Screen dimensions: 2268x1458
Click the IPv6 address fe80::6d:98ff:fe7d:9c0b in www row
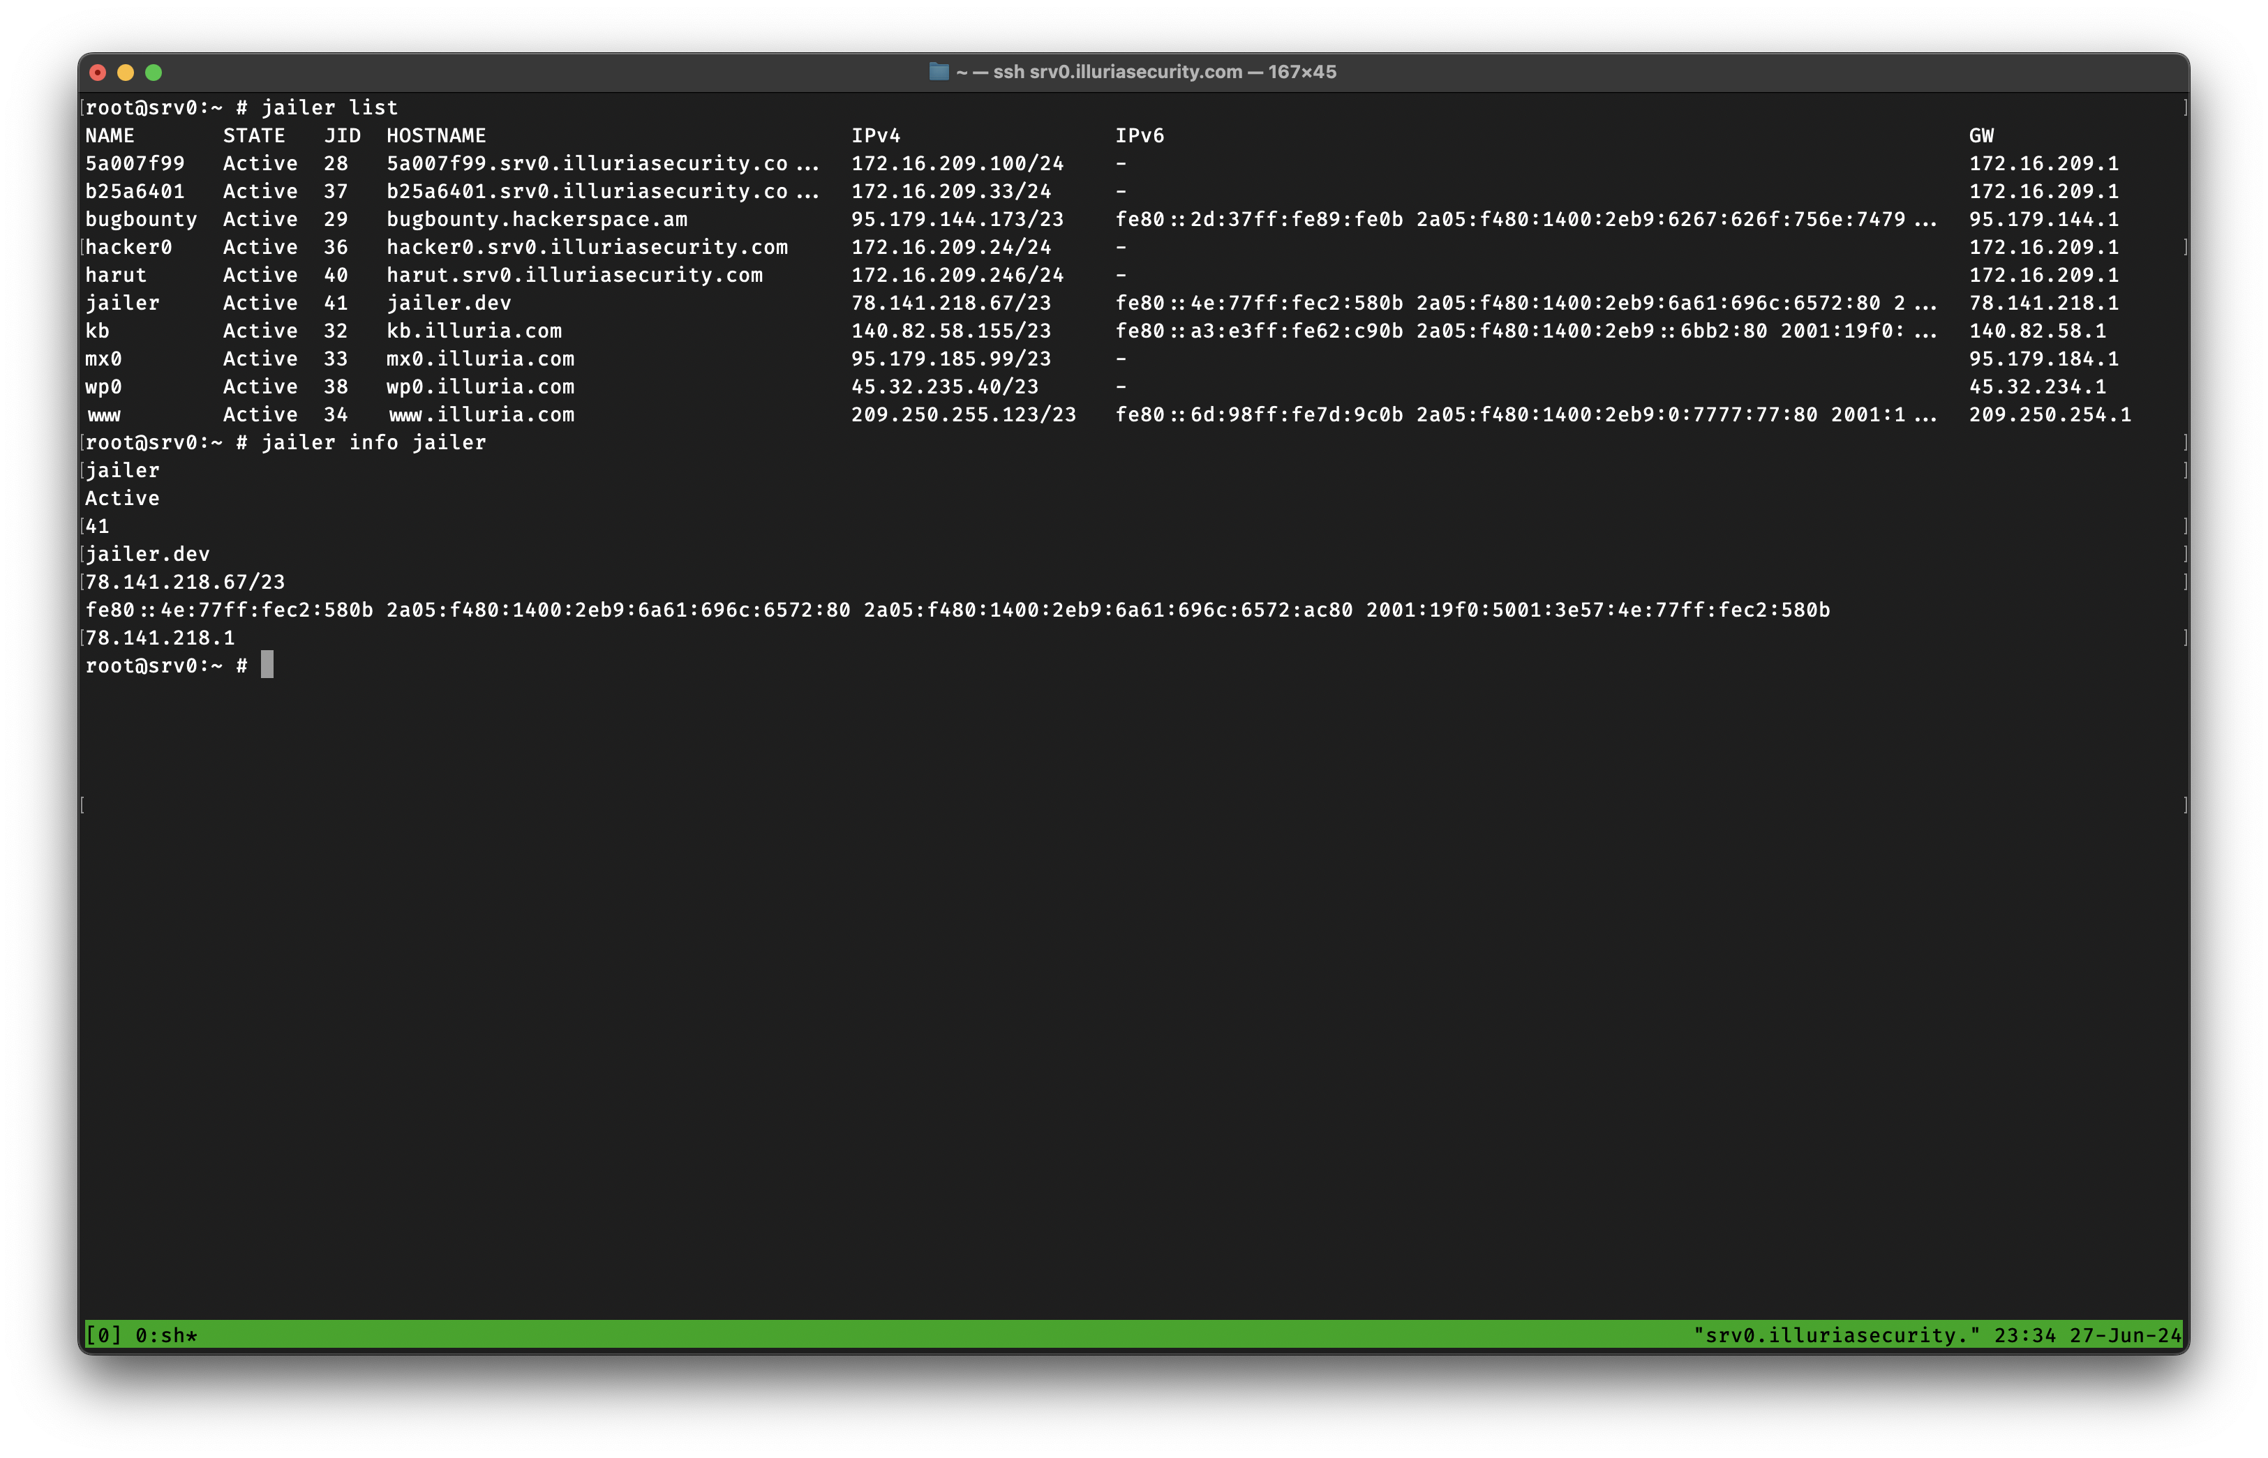(x=1258, y=414)
